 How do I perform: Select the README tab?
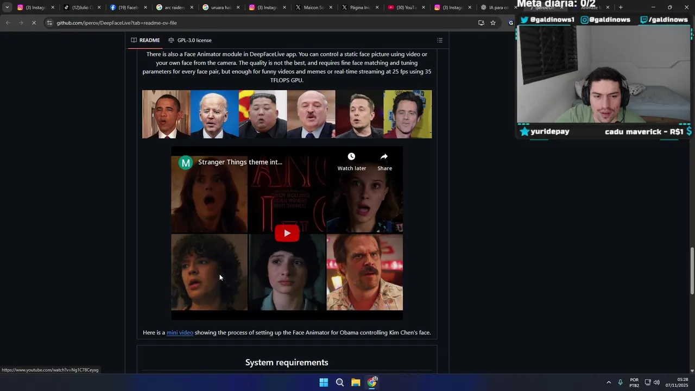[145, 40]
